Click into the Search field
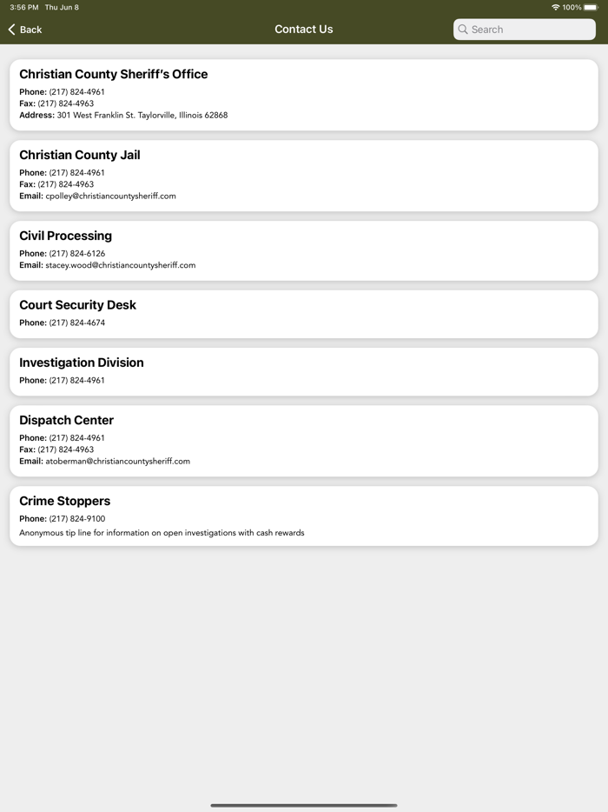Viewport: 608px width, 812px height. 530,30
